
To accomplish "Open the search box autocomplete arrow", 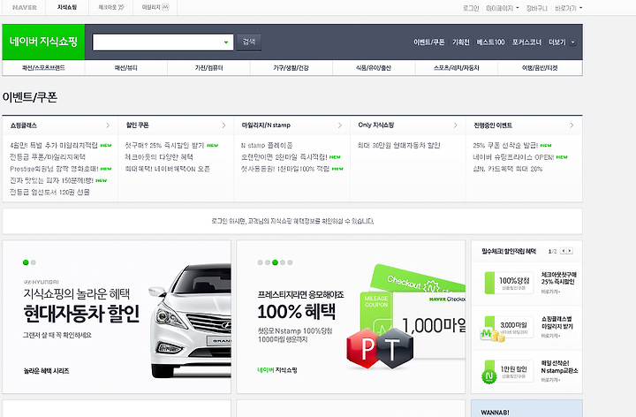I will pos(226,42).
